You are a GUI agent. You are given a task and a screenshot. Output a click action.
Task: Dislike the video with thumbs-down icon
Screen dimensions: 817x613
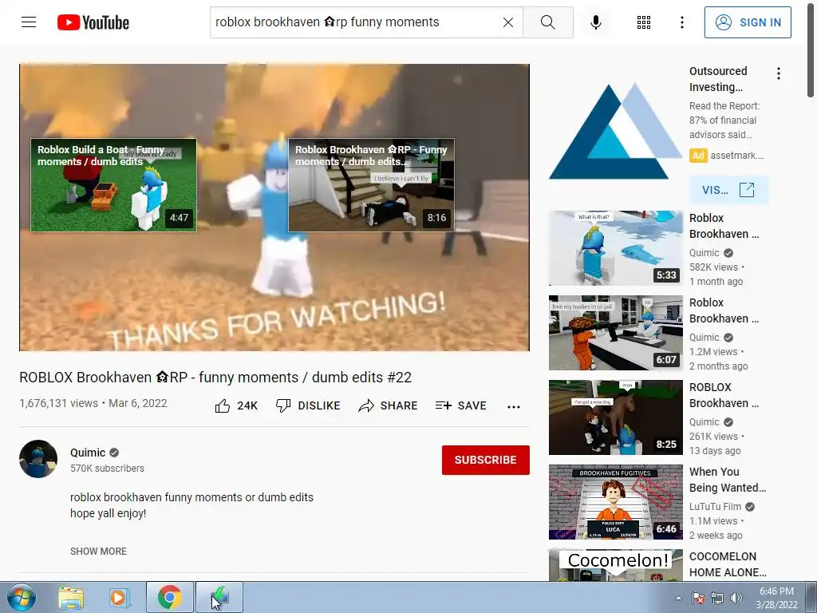(283, 405)
